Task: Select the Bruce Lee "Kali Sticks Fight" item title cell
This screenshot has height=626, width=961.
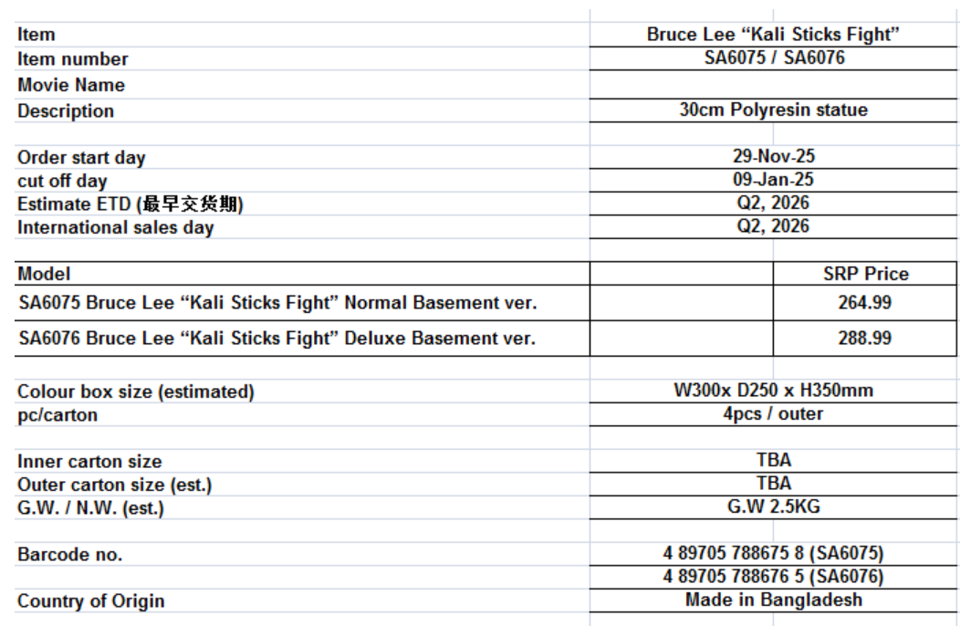Action: coord(773,35)
